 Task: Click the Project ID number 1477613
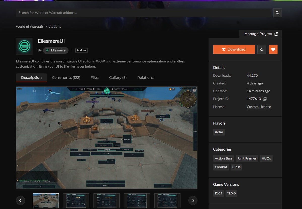(x=254, y=99)
